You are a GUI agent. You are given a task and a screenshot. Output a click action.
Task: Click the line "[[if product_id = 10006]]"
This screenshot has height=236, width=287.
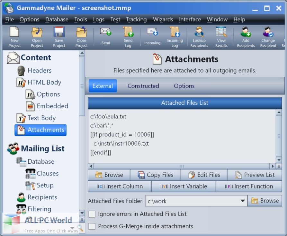[122, 135]
